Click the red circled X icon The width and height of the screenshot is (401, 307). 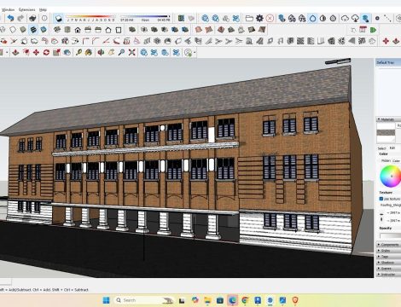coord(270,19)
